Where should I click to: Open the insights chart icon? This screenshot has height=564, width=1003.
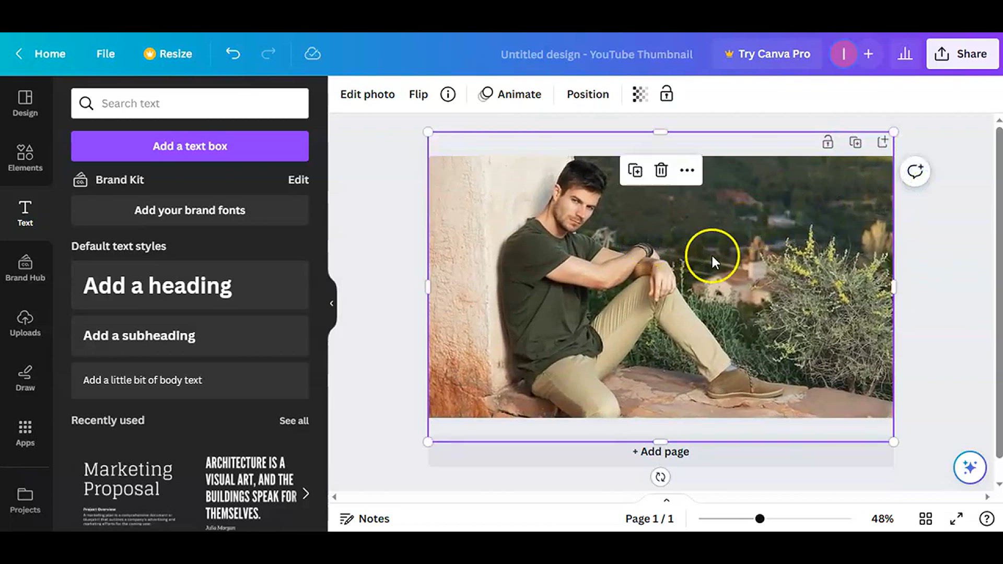(905, 54)
